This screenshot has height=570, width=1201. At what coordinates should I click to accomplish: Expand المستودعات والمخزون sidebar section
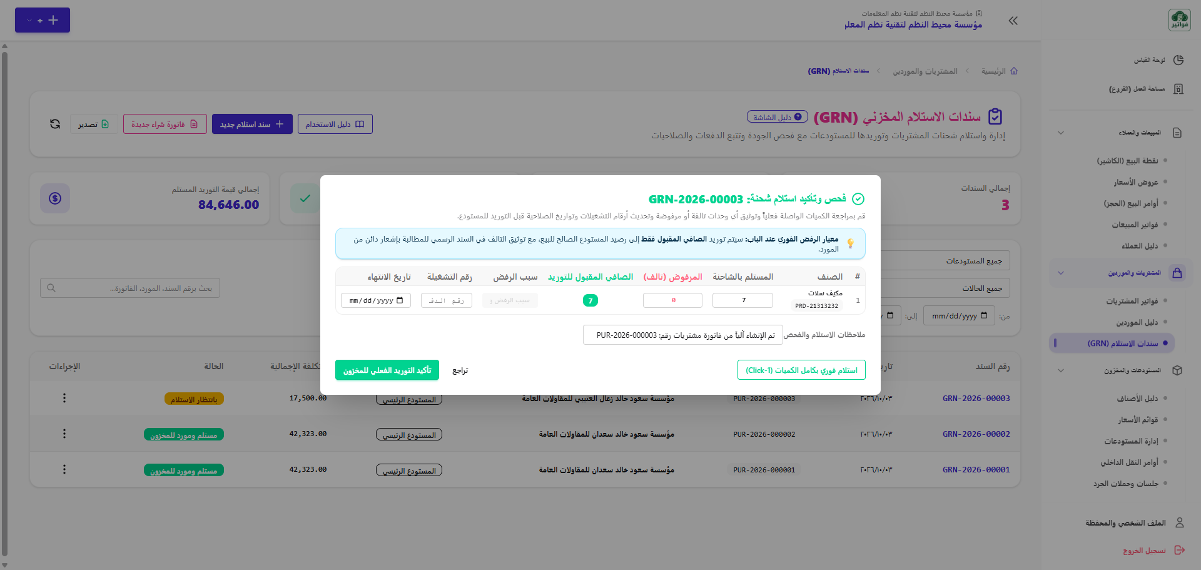pyautogui.click(x=1061, y=370)
